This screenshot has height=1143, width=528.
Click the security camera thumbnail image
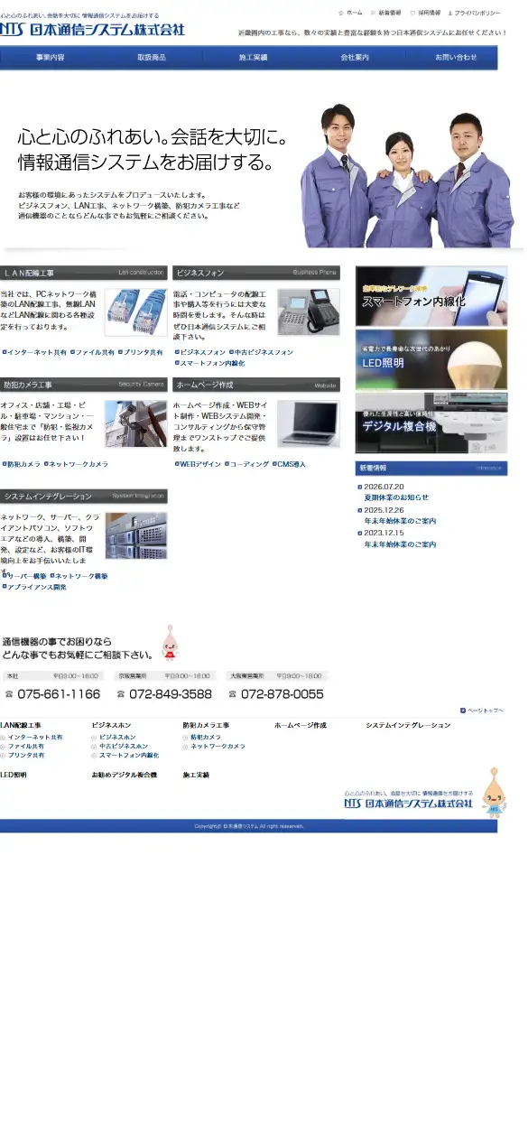(136, 423)
